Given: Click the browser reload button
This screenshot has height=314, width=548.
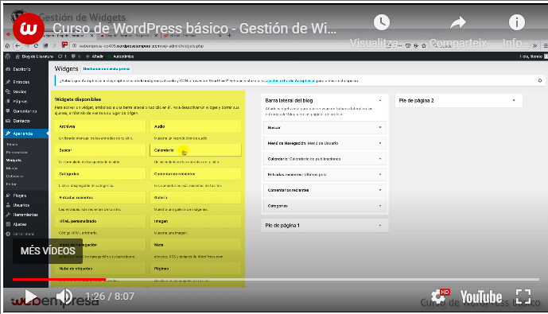Looking at the screenshot, I should 36,46.
